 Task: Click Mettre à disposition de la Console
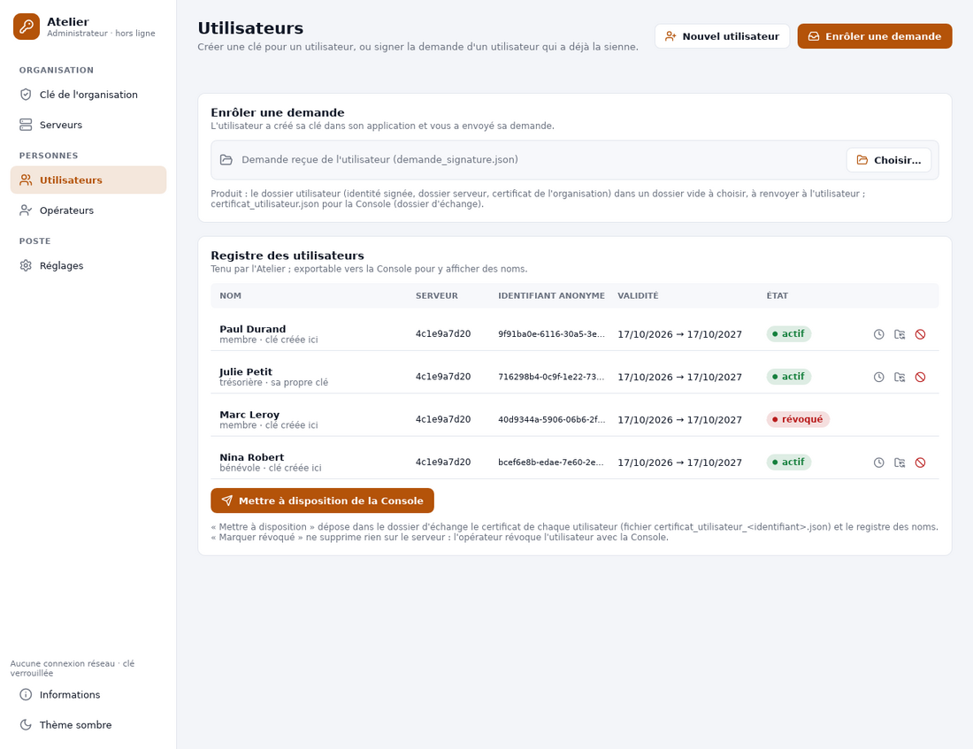pyautogui.click(x=322, y=501)
